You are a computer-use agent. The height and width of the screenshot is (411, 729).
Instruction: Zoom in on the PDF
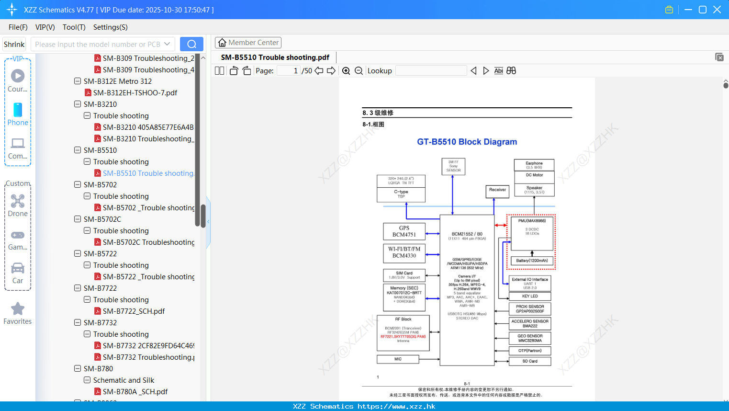click(x=346, y=71)
